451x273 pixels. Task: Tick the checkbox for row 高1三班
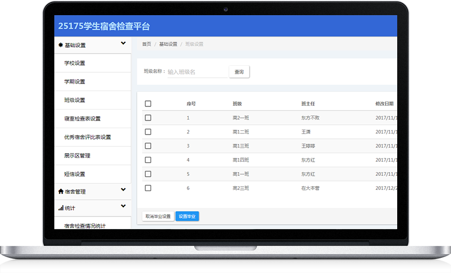(x=148, y=146)
